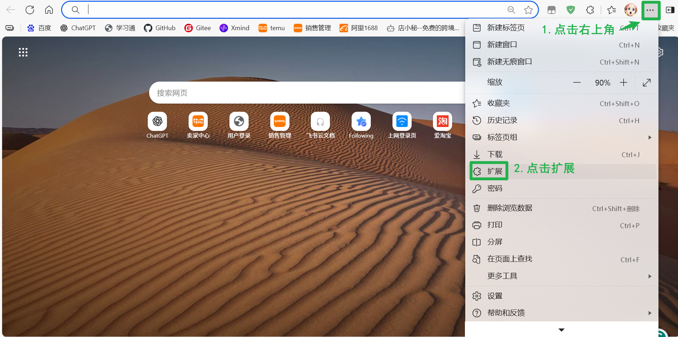Open 新建无痕窗口 from the menu

tap(510, 62)
